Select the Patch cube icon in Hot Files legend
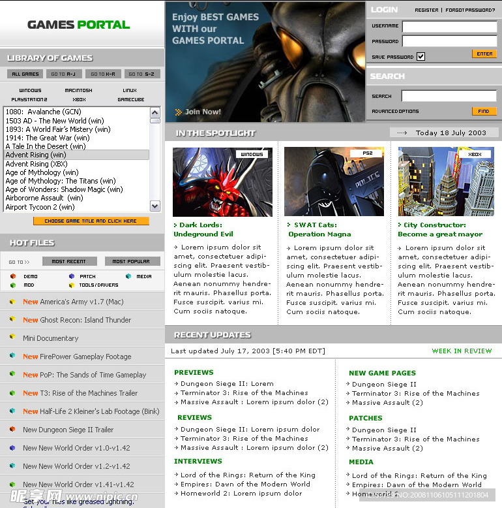The image size is (502, 508). click(72, 276)
